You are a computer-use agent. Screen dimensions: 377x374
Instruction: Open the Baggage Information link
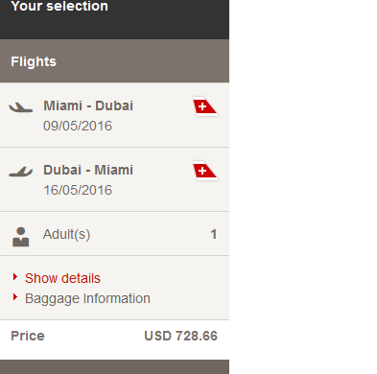pyautogui.click(x=87, y=298)
